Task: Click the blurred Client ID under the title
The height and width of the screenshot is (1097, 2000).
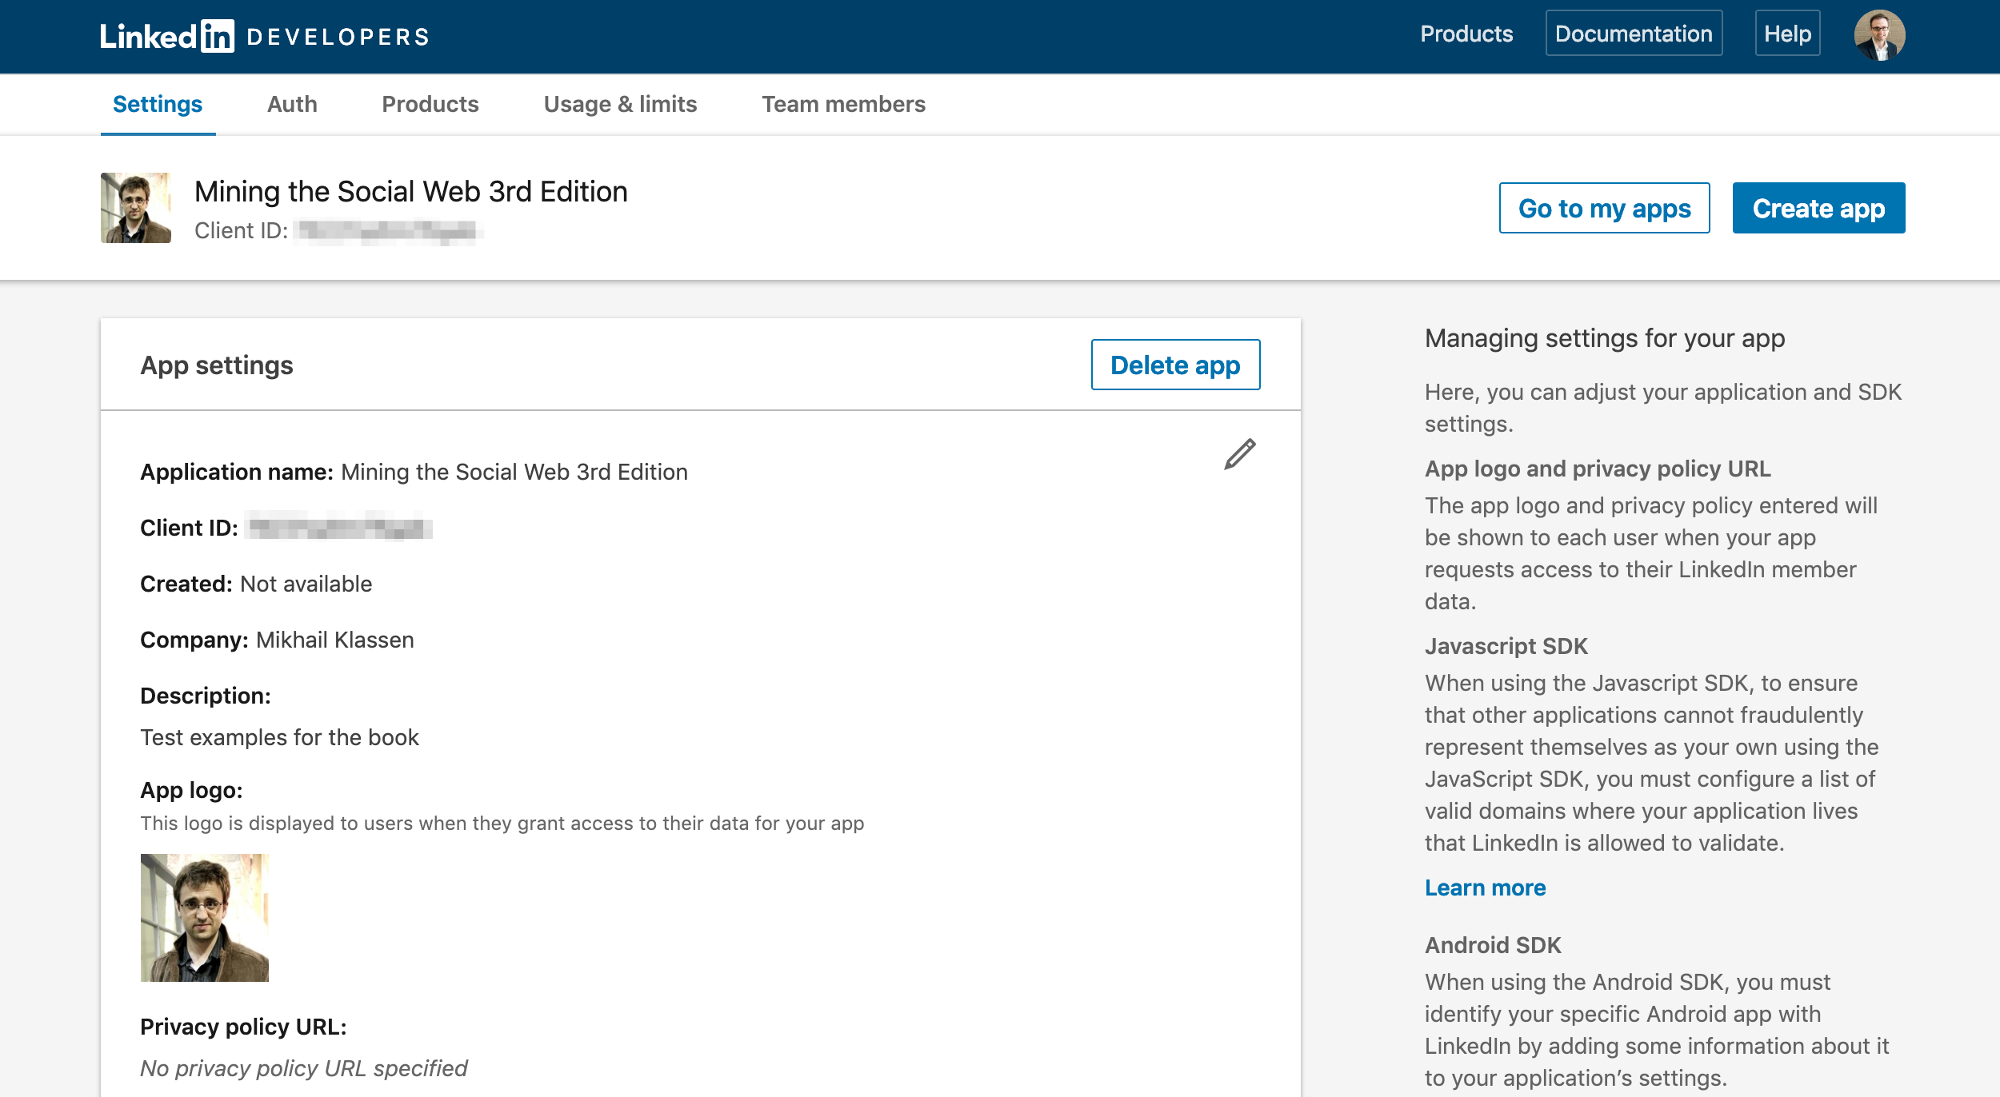Action: click(387, 231)
